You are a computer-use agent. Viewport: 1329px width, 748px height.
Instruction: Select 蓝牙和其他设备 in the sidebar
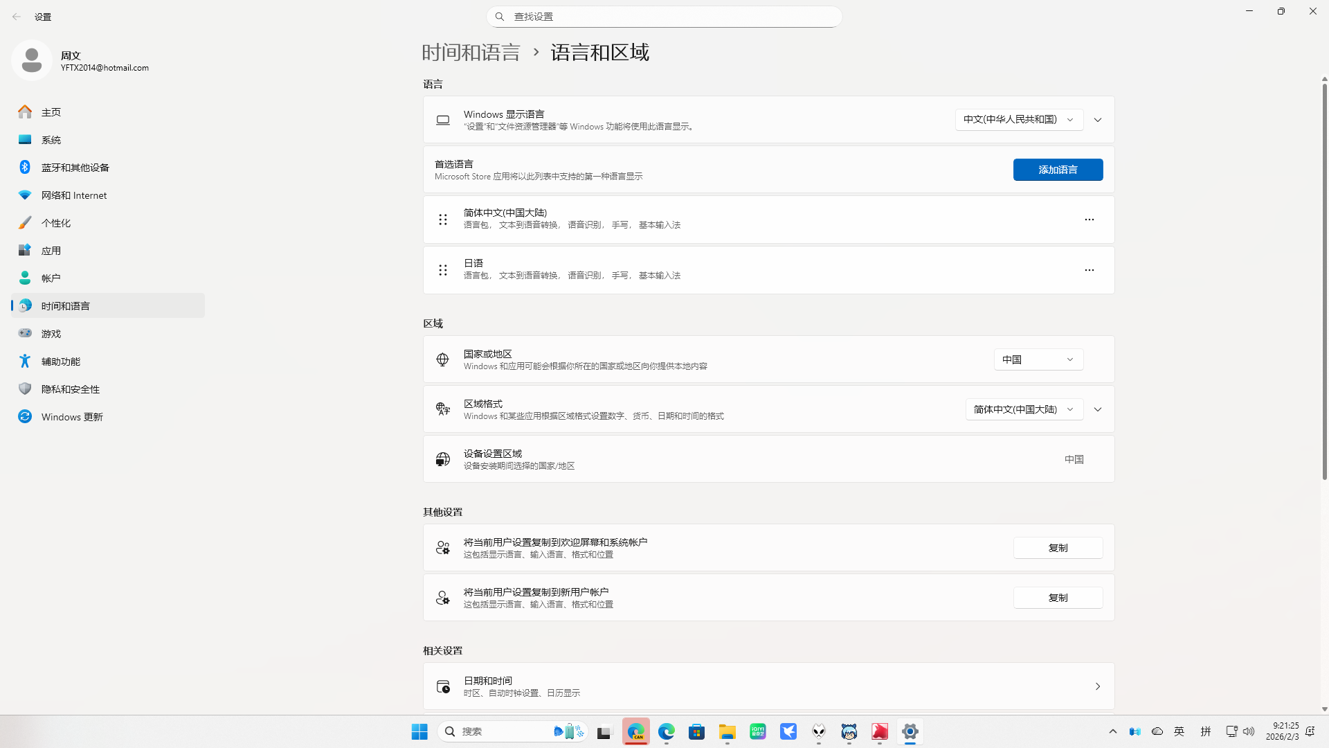(74, 167)
